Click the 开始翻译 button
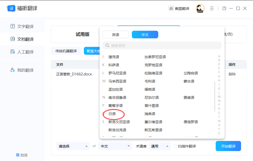 [228, 146]
